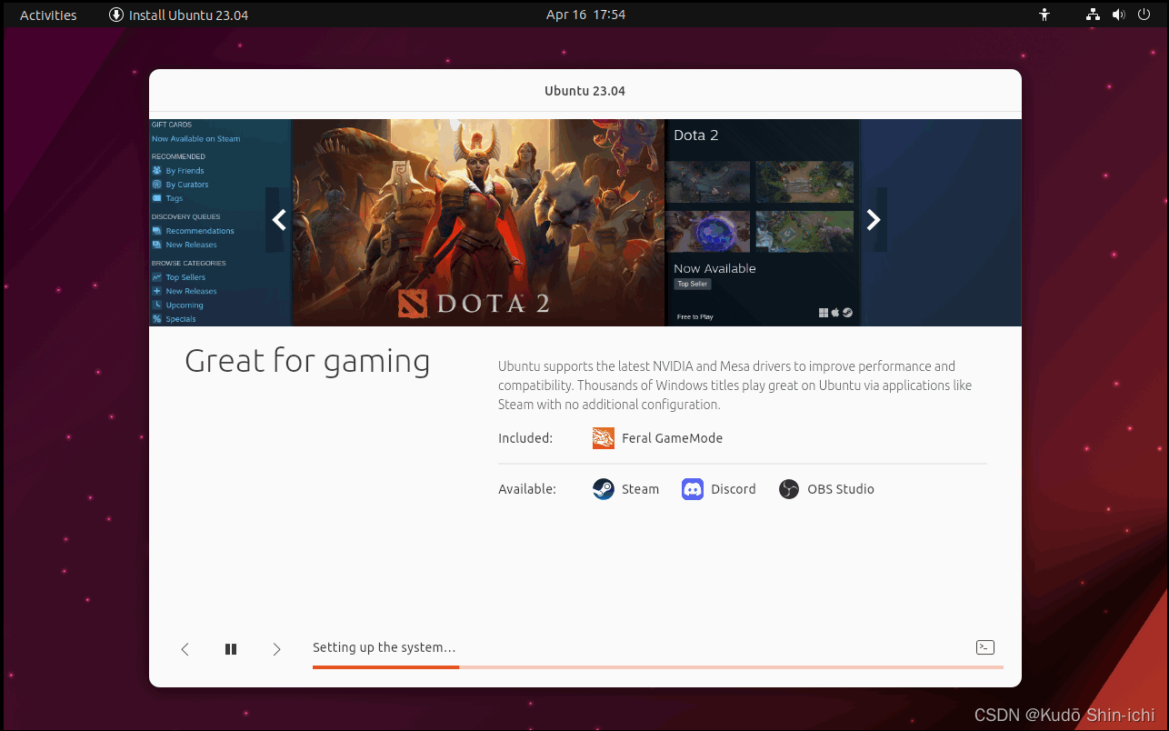Open Activities in the top bar

coord(47,14)
